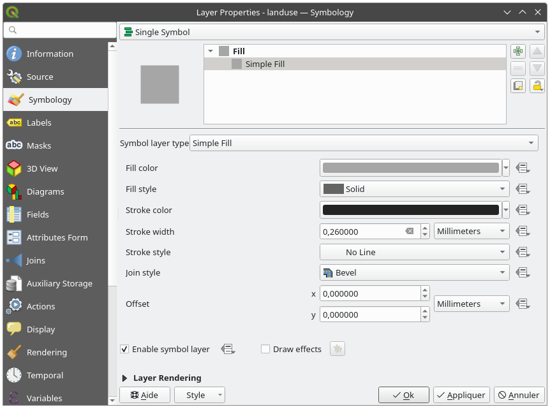Click the properties search field
550x414 pixels.
tap(59, 30)
